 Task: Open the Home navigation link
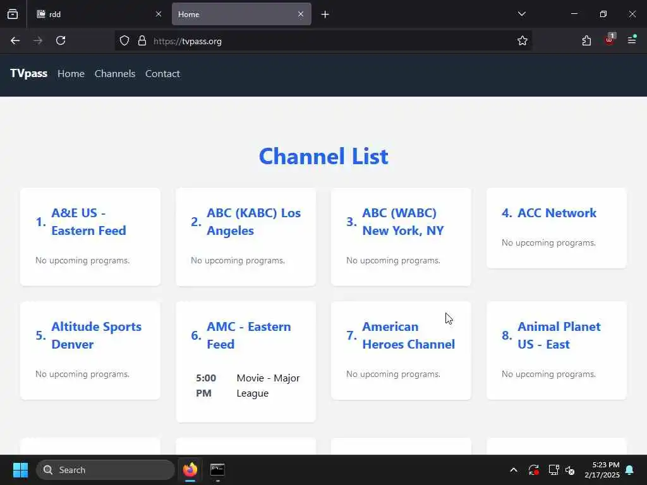(x=71, y=74)
